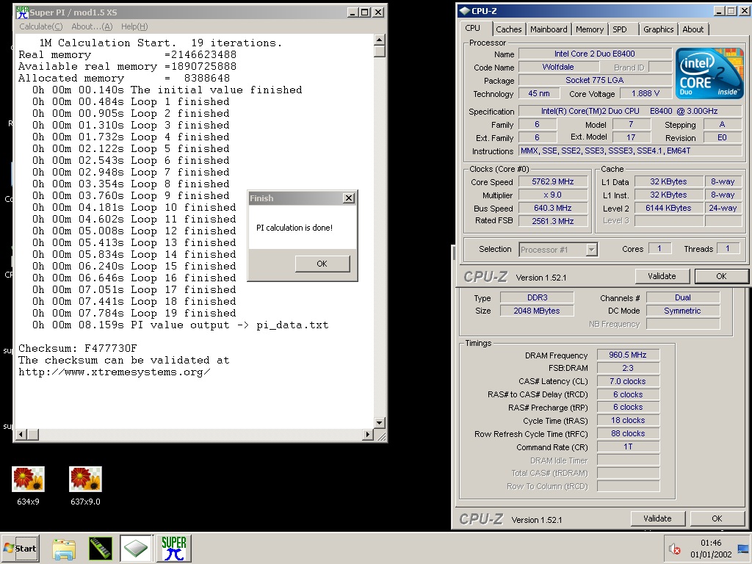Click the taskbar clock showing 01:46

tap(711, 543)
